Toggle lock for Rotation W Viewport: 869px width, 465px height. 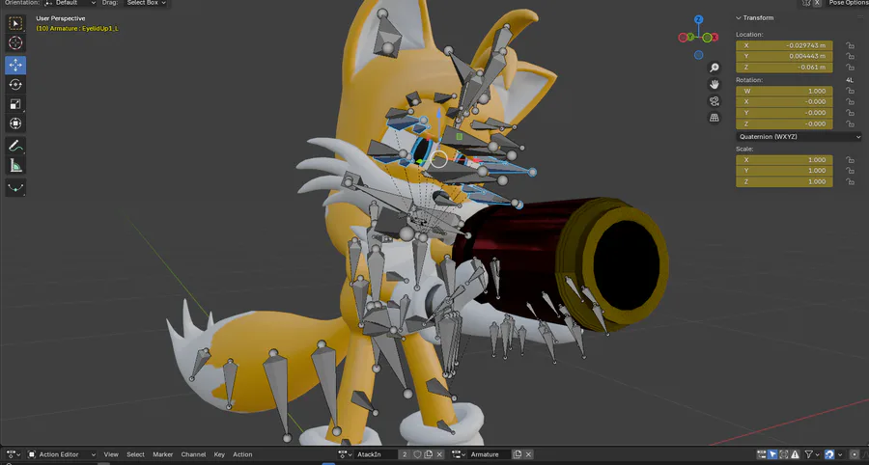[850, 91]
